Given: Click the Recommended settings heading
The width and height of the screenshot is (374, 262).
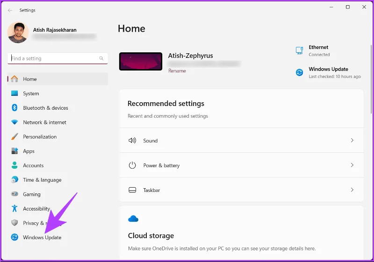Looking at the screenshot, I should pos(166,103).
